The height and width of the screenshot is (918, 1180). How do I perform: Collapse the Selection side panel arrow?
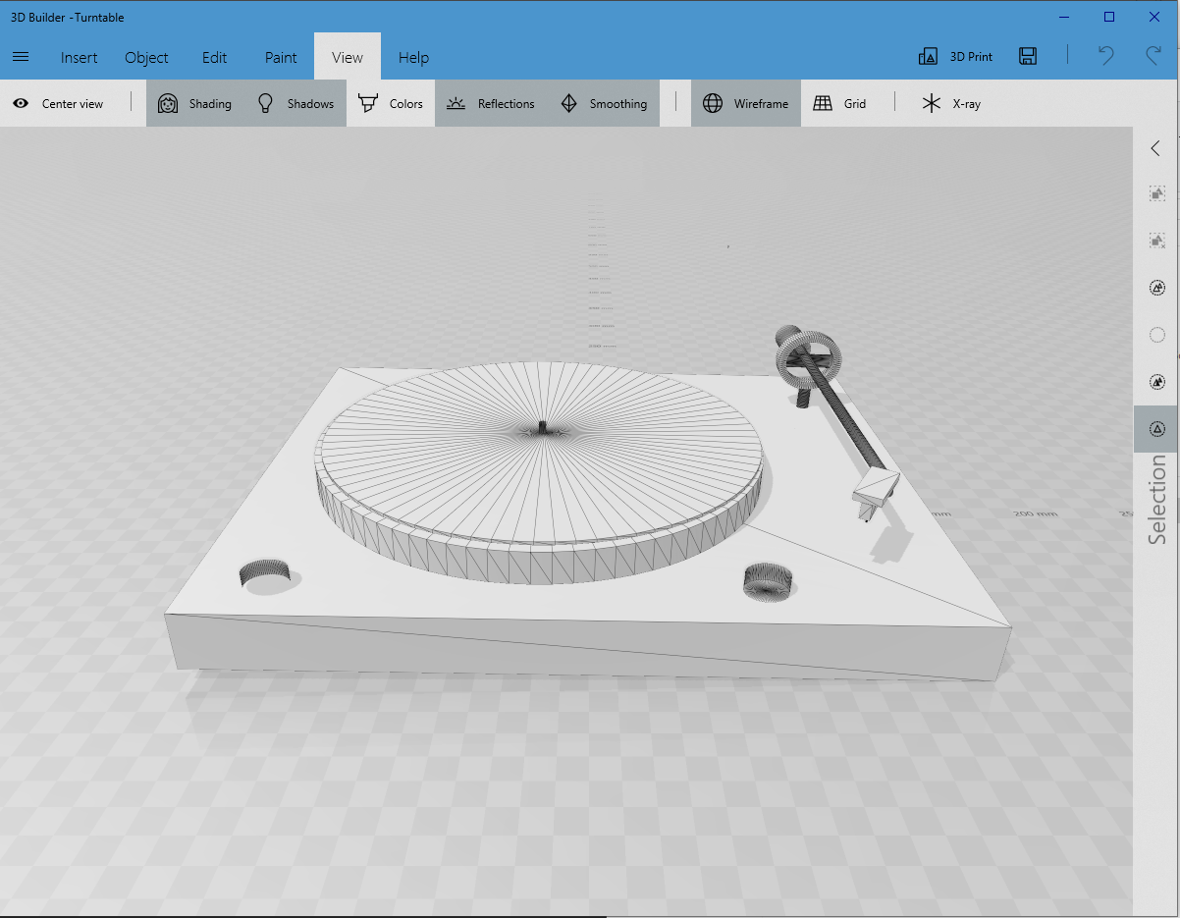coord(1155,148)
